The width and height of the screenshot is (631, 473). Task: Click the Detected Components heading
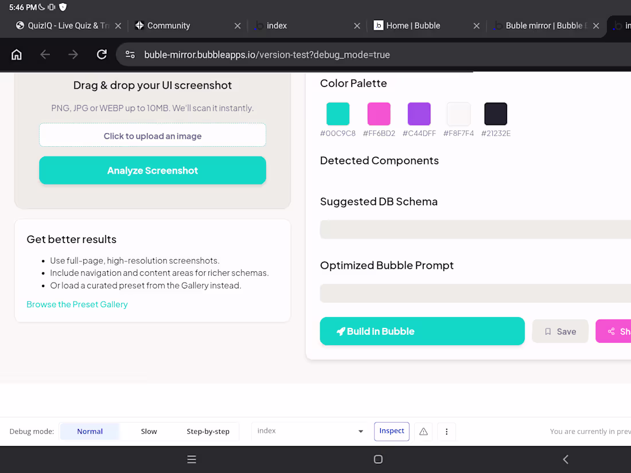tap(379, 161)
